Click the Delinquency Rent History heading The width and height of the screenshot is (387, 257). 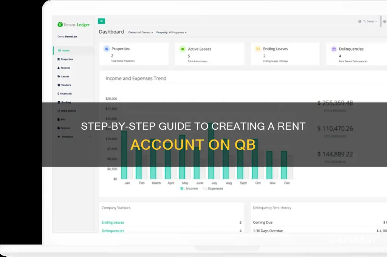pos(272,208)
